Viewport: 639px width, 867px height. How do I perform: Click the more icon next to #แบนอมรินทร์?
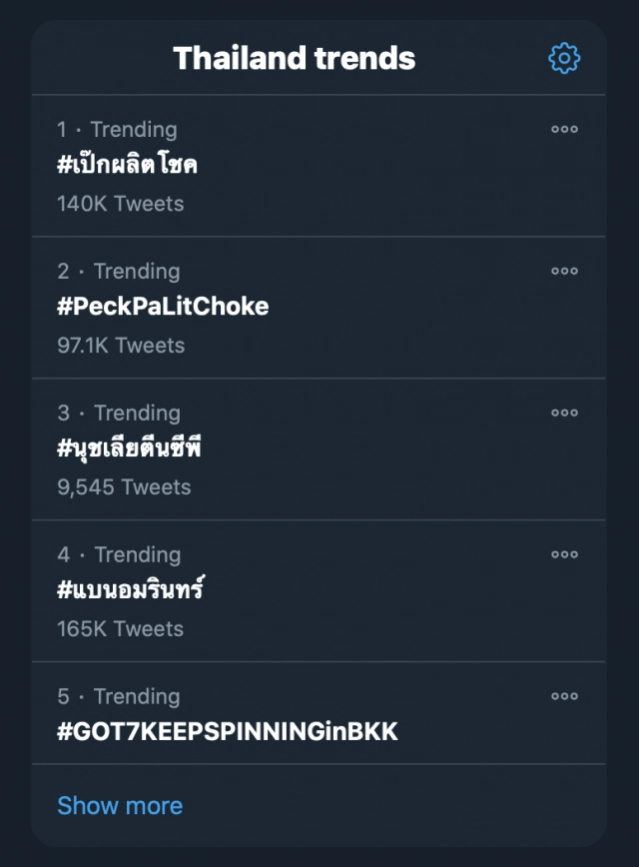564,554
